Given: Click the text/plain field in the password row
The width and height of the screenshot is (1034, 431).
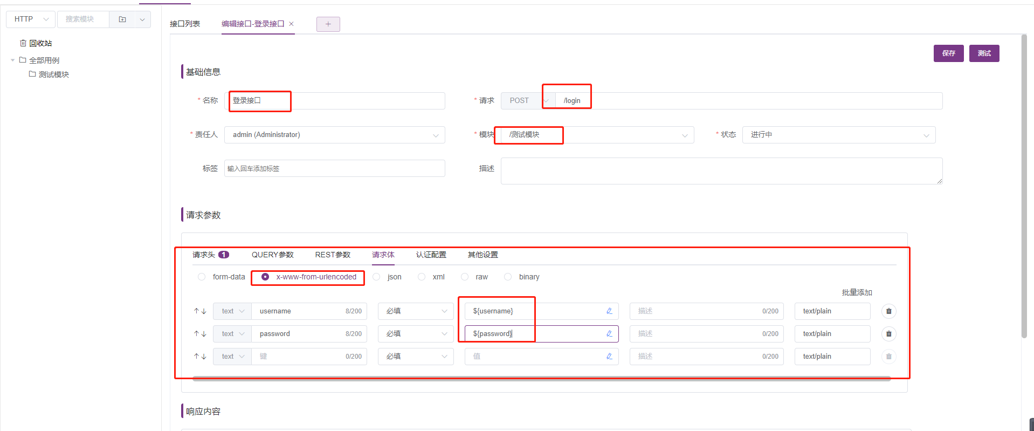Looking at the screenshot, I should tap(832, 334).
